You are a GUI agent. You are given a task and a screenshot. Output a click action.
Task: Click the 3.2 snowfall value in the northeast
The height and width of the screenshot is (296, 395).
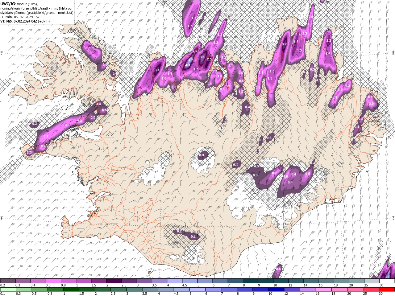pyautogui.click(x=285, y=44)
